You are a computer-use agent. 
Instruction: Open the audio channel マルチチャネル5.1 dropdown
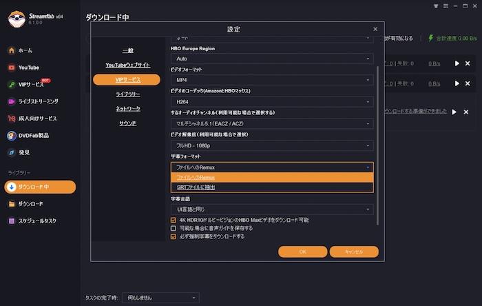coord(272,123)
